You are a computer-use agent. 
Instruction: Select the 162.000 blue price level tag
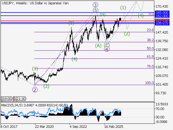tap(162, 16)
